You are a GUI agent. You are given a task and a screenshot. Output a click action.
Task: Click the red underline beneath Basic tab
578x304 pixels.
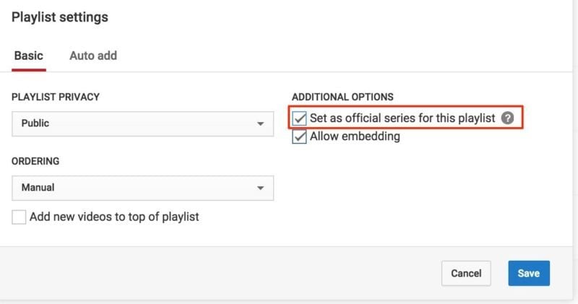[x=29, y=70]
